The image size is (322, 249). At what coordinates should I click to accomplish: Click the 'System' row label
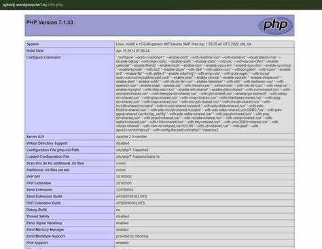pos(33,44)
